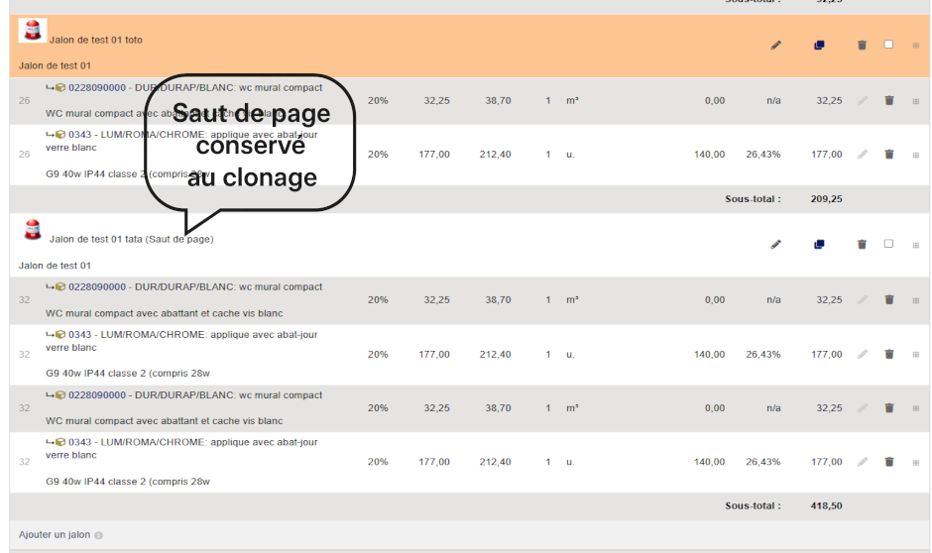932x553 pixels.
Task: Clone the 'Jalon de test 01 toto' milestone
Action: 819,46
